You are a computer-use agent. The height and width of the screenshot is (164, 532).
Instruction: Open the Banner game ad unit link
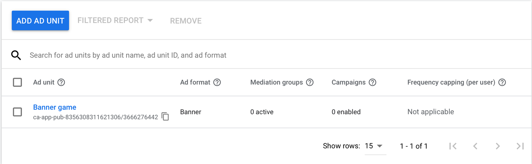54,107
